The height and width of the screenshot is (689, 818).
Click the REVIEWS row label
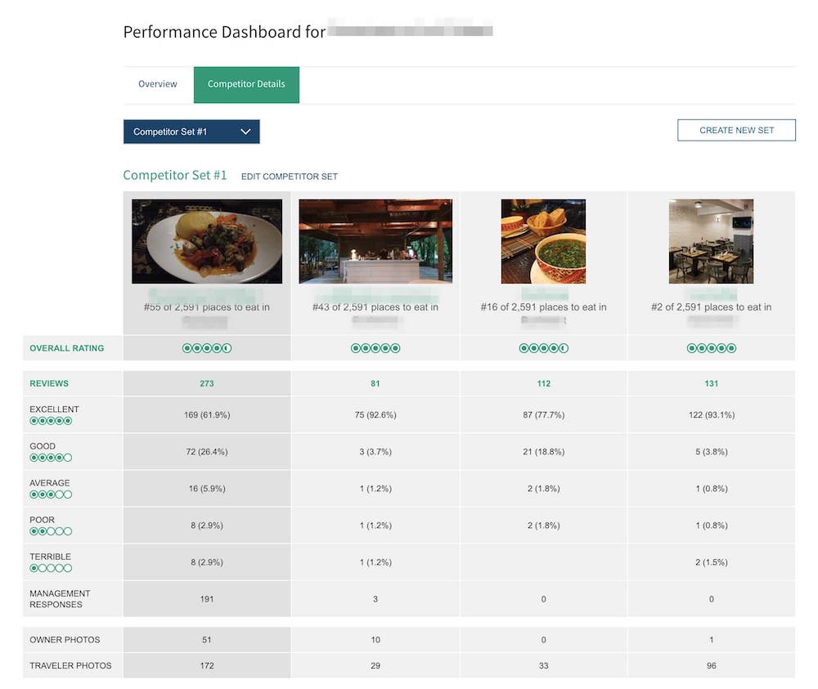point(49,383)
